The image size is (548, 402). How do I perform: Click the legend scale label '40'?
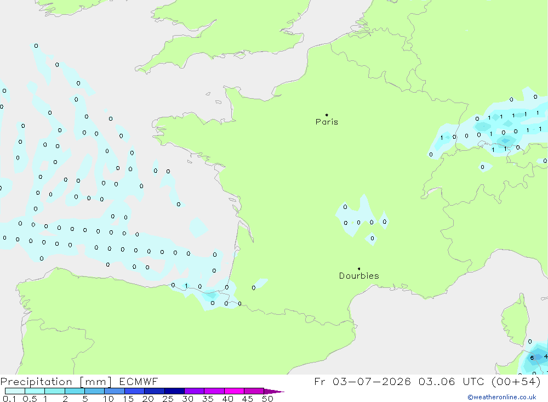coord(228,399)
